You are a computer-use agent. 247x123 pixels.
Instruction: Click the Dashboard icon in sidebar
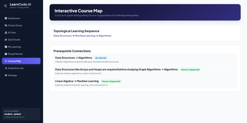(6, 18)
